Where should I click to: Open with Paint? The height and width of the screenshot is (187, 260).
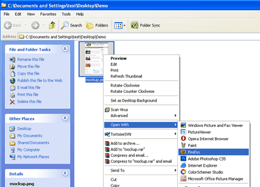pyautogui.click(x=214, y=145)
